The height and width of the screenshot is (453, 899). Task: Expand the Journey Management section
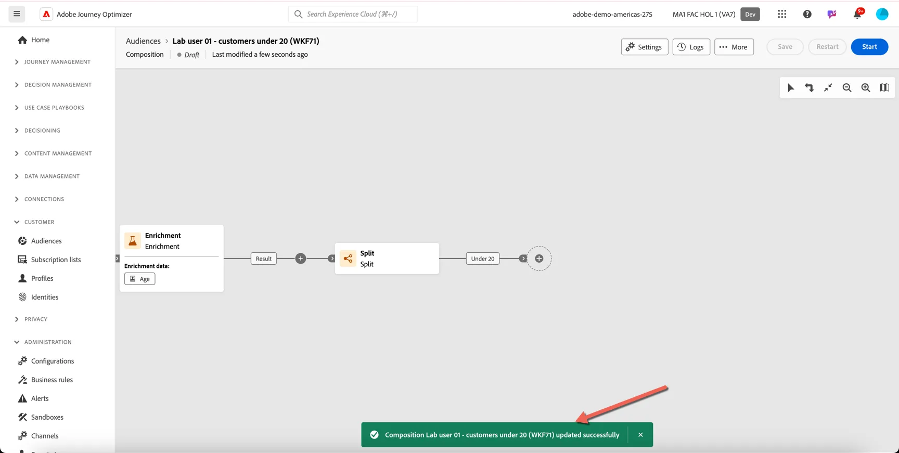click(53, 62)
